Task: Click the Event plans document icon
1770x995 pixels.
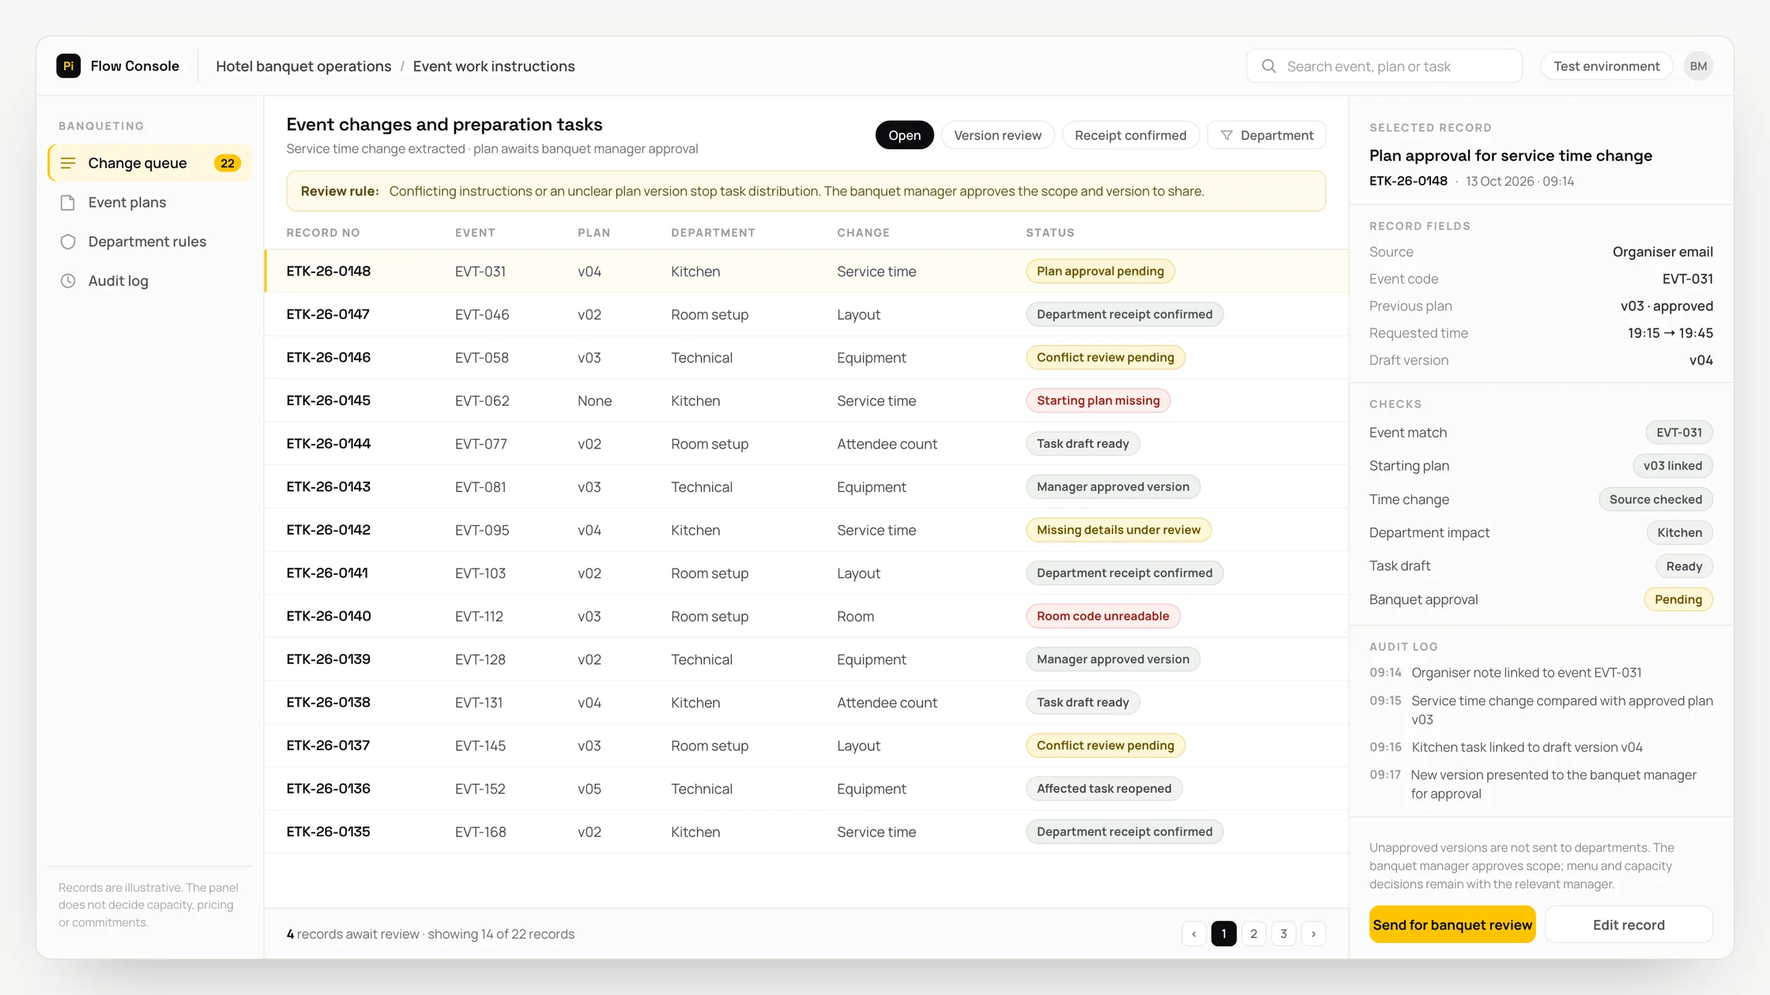Action: [x=68, y=203]
